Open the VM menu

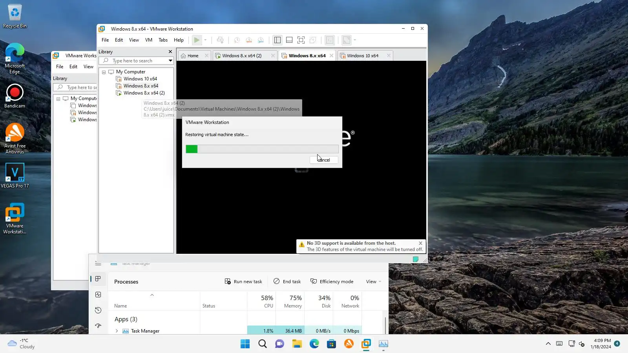coord(149,40)
